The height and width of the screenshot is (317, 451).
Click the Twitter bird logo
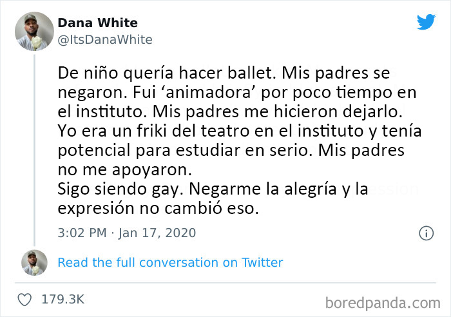click(x=426, y=22)
